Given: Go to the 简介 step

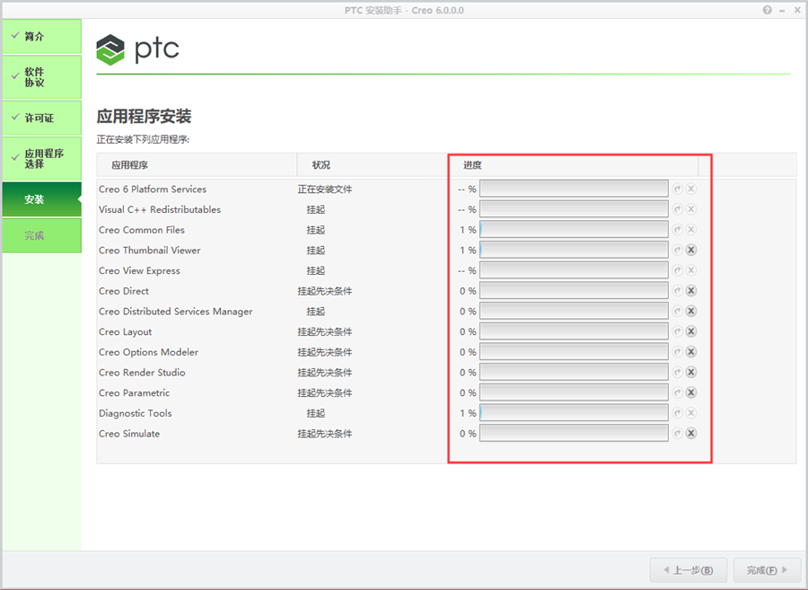Looking at the screenshot, I should (x=41, y=36).
